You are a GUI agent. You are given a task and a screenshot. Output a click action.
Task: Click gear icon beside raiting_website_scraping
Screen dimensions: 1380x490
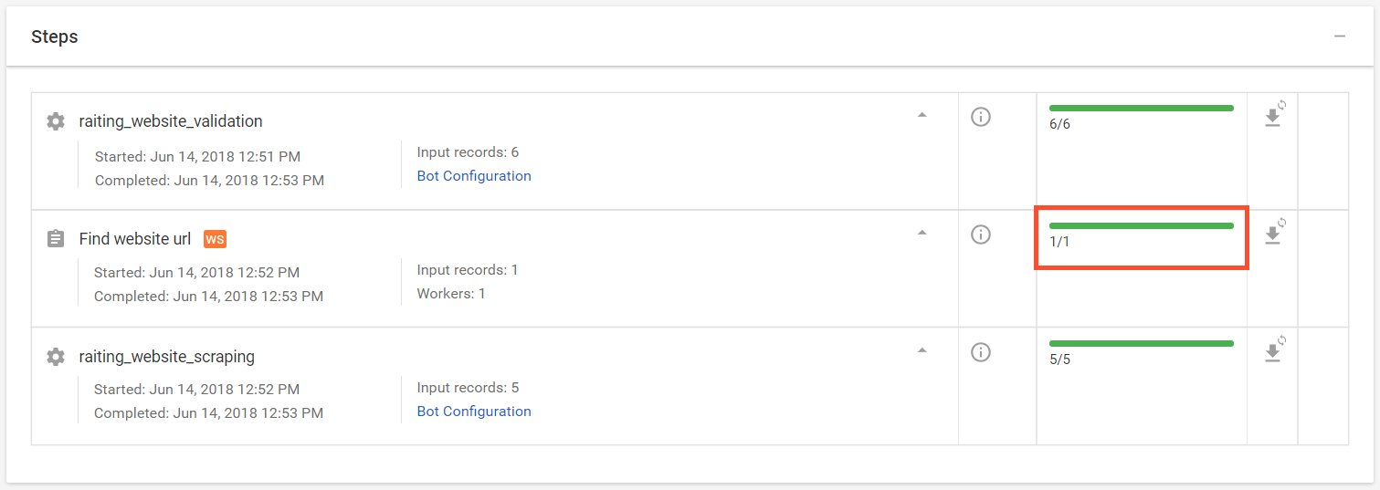(x=56, y=357)
